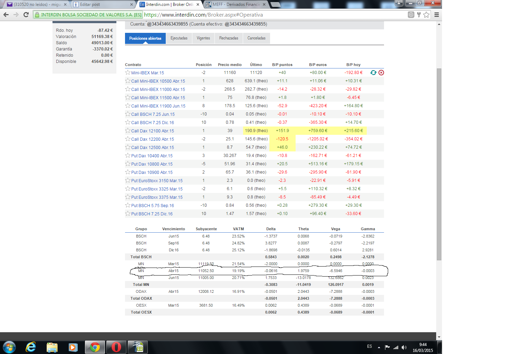Switch to the MEFF Derivados Financieros browser tab
The height and width of the screenshot is (354, 518).
236,4
